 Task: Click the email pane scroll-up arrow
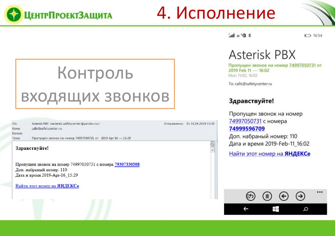212,150
